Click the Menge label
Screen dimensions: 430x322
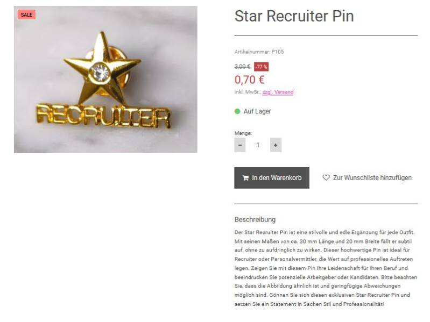point(243,133)
